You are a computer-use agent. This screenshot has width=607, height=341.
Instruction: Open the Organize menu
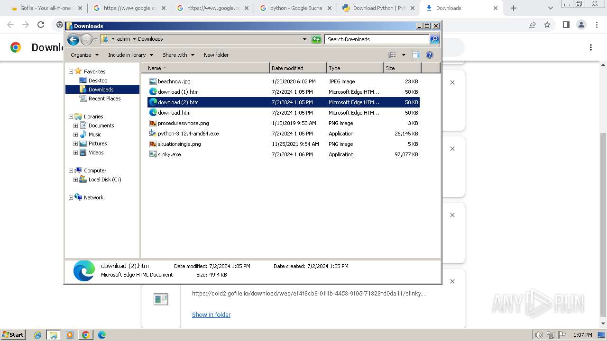[x=84, y=55]
